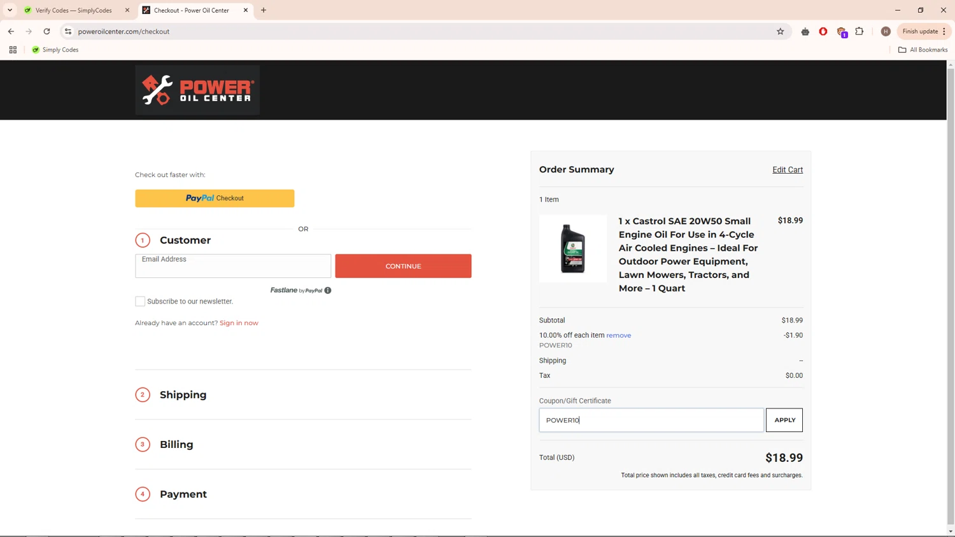The image size is (955, 537).
Task: Click the Power Oil Center logo
Action: [x=197, y=90]
